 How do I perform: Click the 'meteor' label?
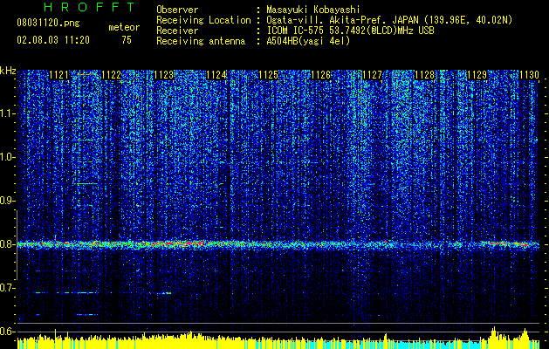click(124, 27)
